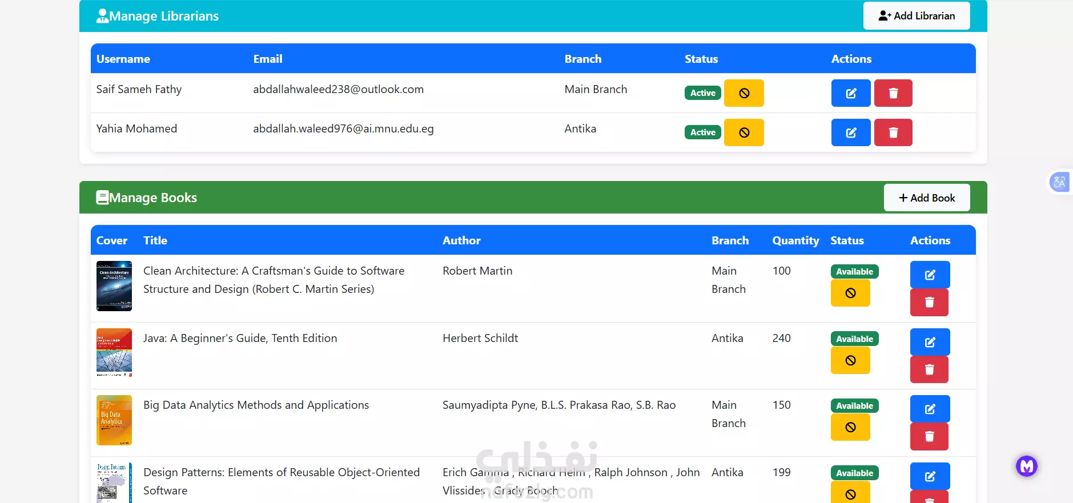Image resolution: width=1073 pixels, height=503 pixels.
Task: Click the Clean Architecture book title
Action: [x=274, y=280]
